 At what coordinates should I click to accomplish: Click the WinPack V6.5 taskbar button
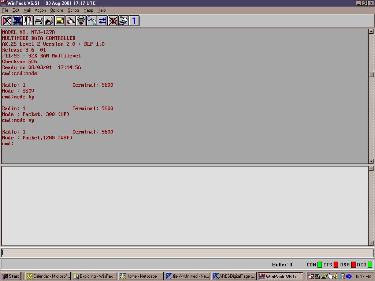[x=280, y=276]
